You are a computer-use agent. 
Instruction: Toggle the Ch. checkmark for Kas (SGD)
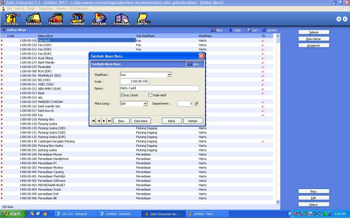(263, 49)
